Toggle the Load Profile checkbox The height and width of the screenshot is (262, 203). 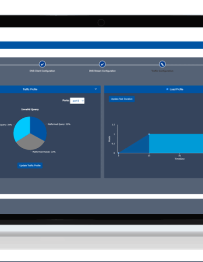point(167,89)
